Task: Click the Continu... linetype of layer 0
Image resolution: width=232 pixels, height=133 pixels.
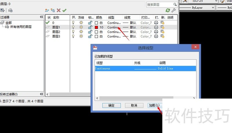Action: pyautogui.click(x=114, y=23)
